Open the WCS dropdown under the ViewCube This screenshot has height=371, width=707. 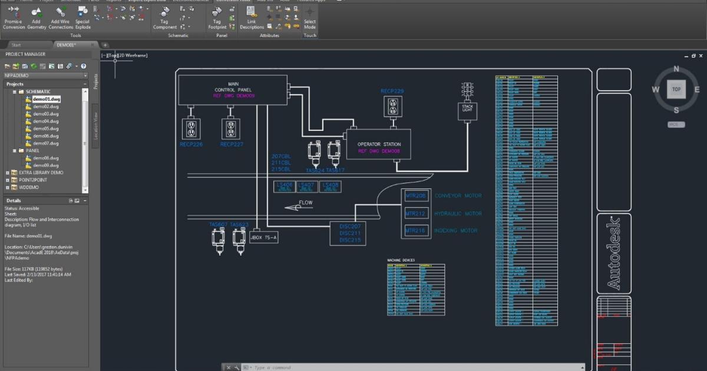coord(676,124)
